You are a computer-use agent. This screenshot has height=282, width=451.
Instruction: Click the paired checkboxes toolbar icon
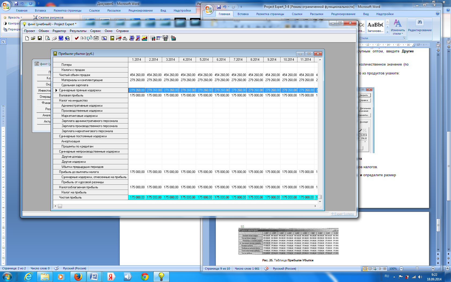coord(83,38)
